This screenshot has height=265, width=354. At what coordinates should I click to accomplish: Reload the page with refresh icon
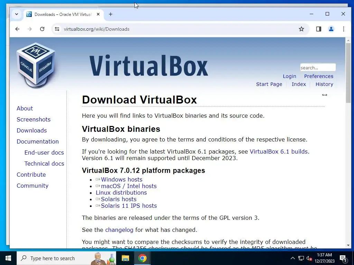pos(42,29)
